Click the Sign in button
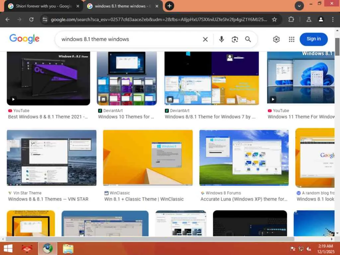Viewport: 340px width, 255px height. [313, 39]
